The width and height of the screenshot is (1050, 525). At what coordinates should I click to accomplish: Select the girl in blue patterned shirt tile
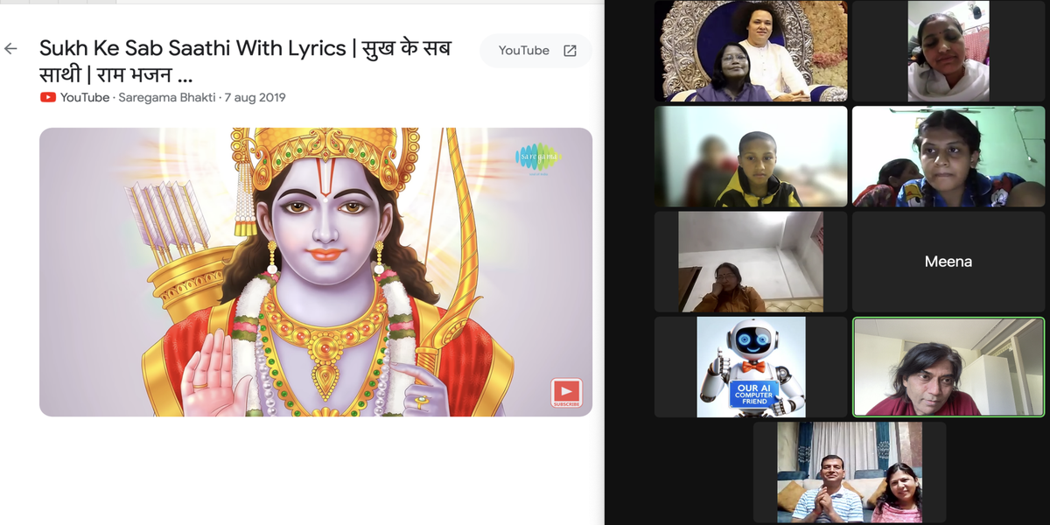[x=948, y=157]
